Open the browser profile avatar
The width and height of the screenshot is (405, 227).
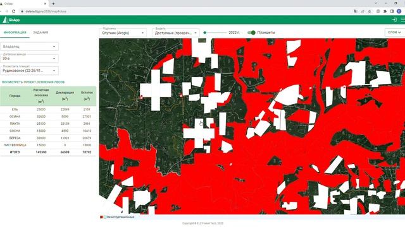point(399,11)
